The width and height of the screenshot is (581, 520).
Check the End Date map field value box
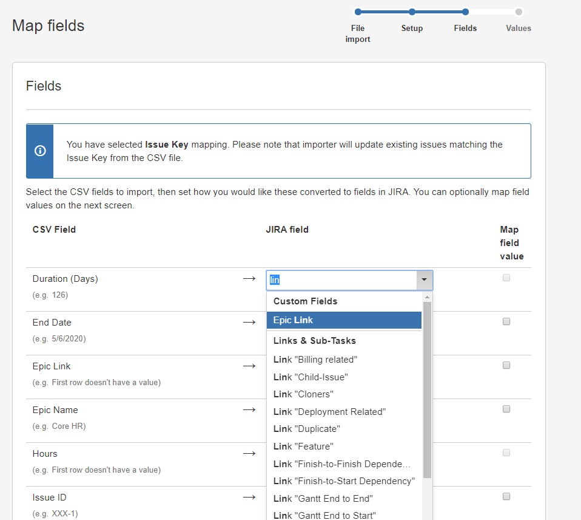(x=506, y=321)
